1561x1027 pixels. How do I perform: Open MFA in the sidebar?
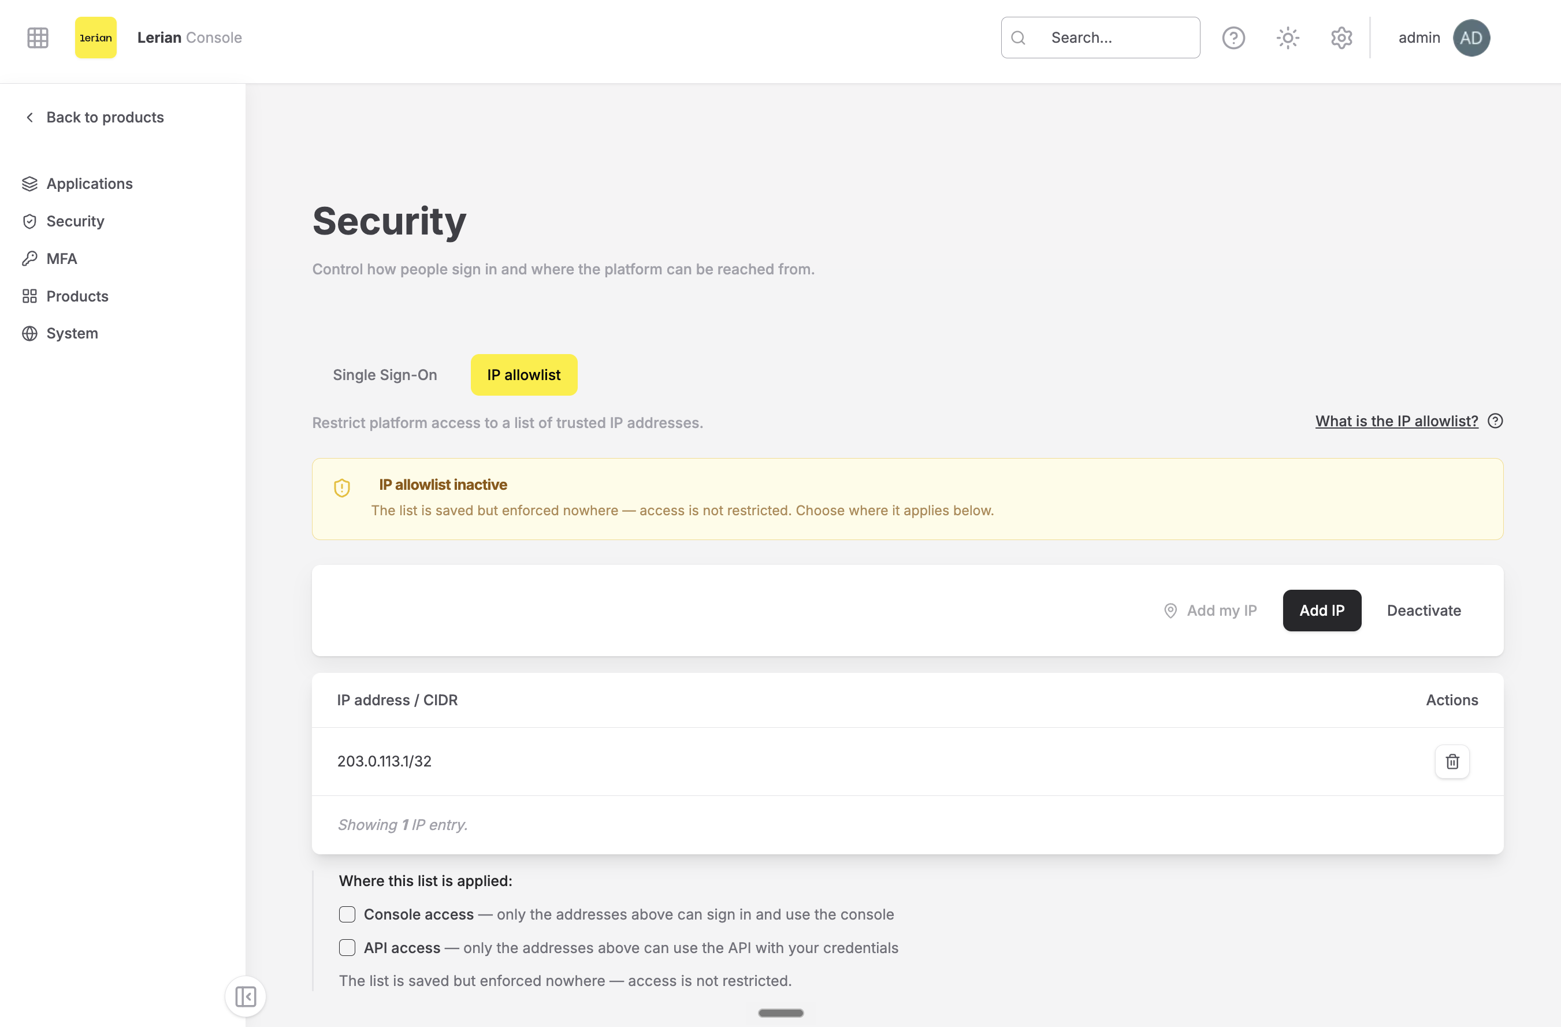[x=62, y=258]
